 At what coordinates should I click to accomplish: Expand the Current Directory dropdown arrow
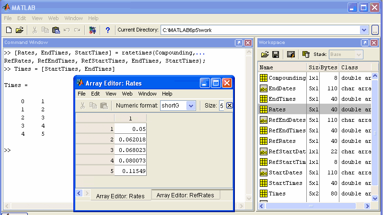coord(364,30)
